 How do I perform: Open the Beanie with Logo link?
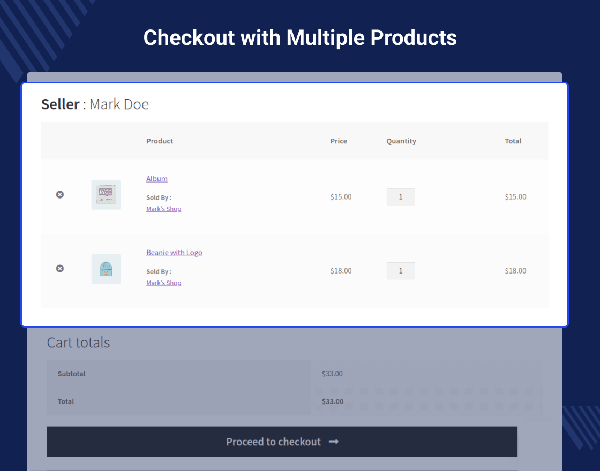coord(174,253)
